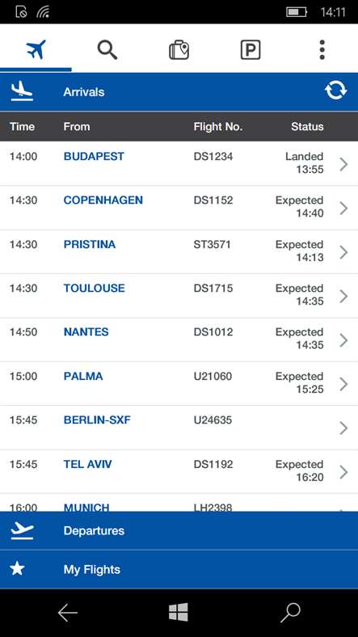Open the luggage tracking suitcase icon

[x=179, y=50]
